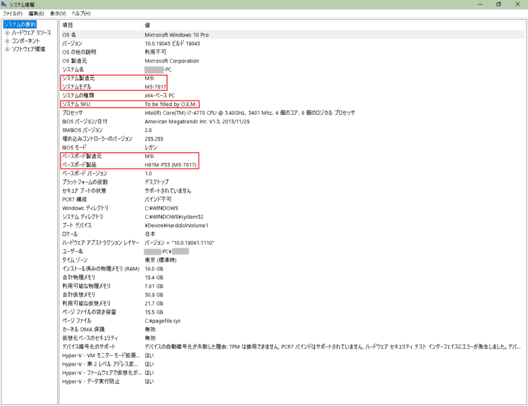Select the ソフトウェア環境 tree label

(x=28, y=50)
